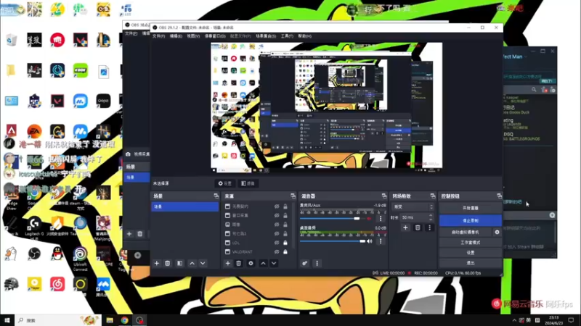Open the 视图(V) menu
This screenshot has height=326, width=581.
[x=193, y=36]
